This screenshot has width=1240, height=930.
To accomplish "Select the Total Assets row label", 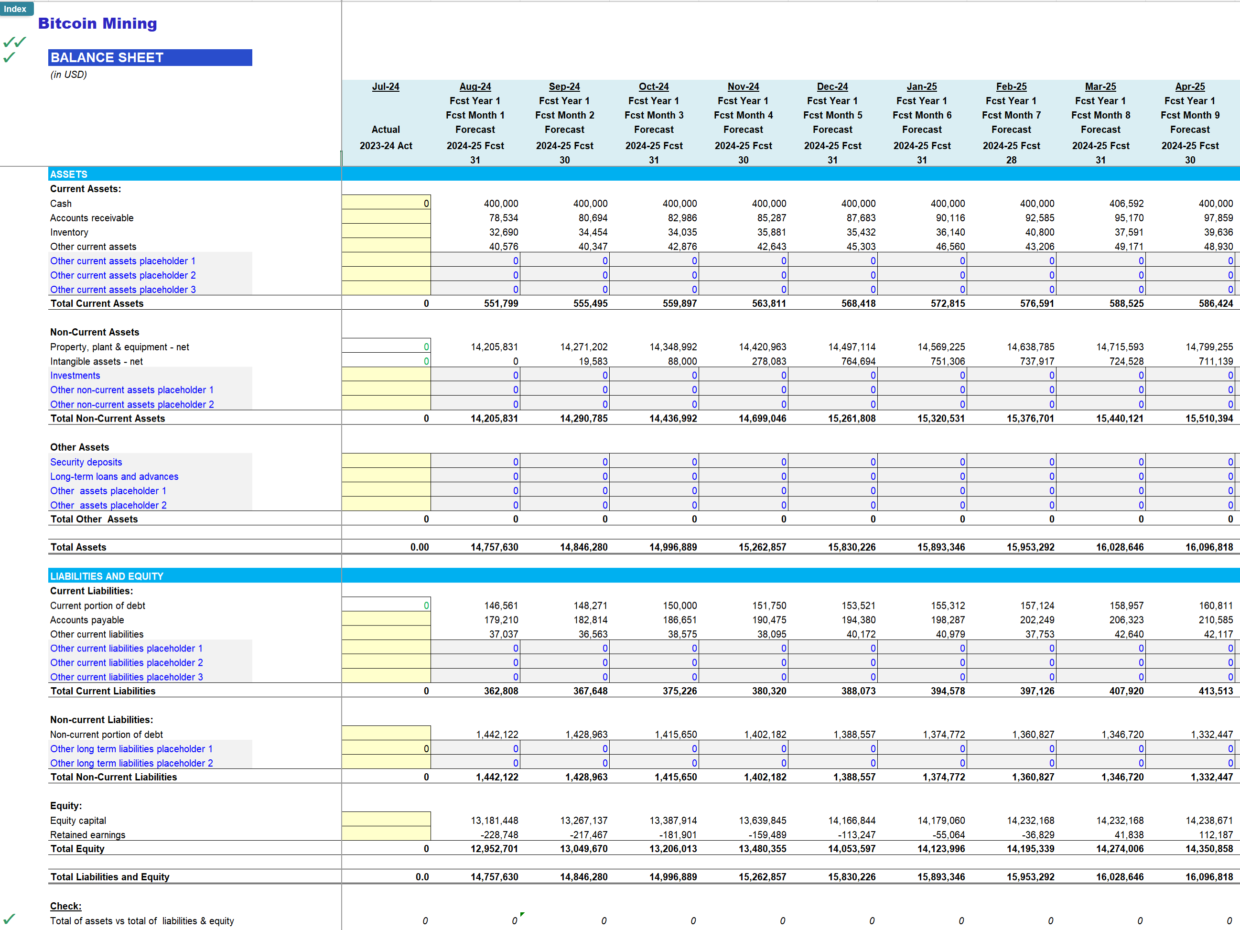I will pos(79,547).
